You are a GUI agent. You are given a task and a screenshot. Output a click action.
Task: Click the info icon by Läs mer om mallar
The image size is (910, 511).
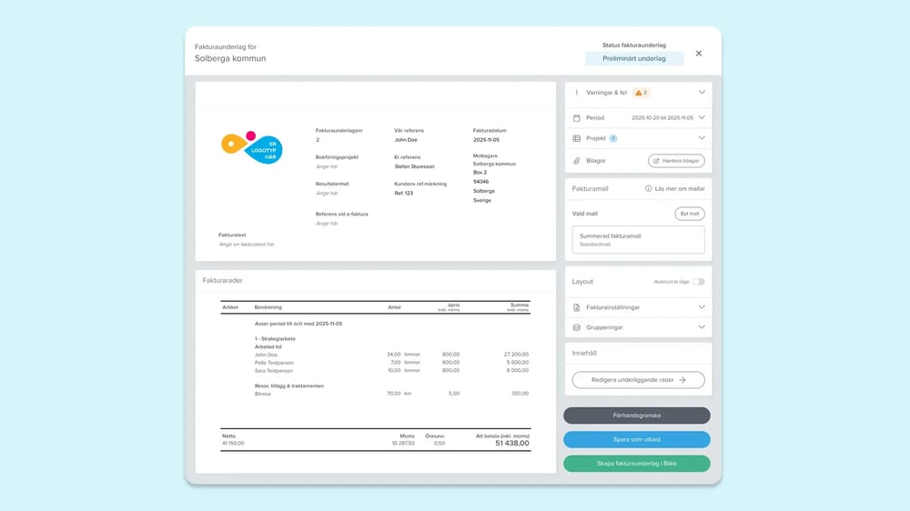tap(648, 189)
